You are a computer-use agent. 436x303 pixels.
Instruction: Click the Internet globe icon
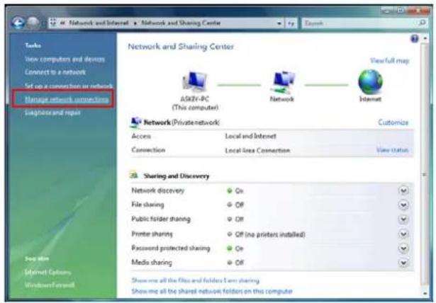coord(370,82)
